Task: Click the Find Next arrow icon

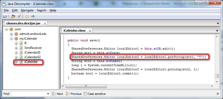Action: pos(53,94)
